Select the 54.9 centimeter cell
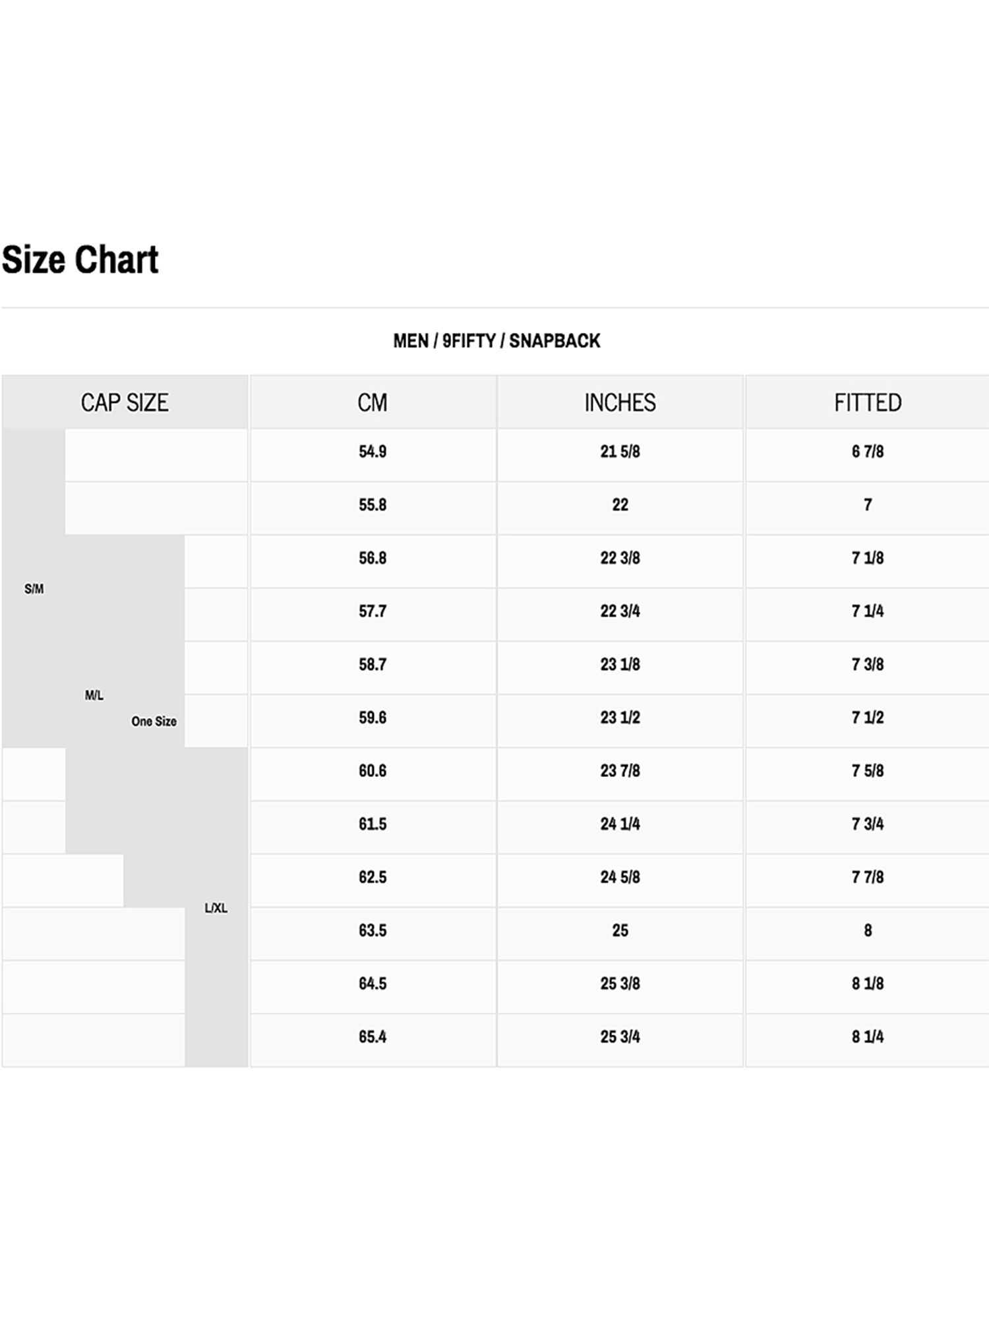The width and height of the screenshot is (989, 1319). pos(373,452)
